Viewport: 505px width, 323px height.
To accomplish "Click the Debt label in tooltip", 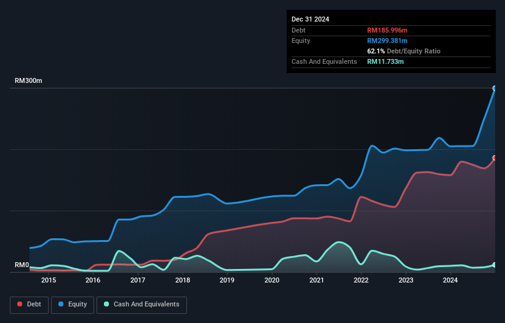I will tap(298, 30).
